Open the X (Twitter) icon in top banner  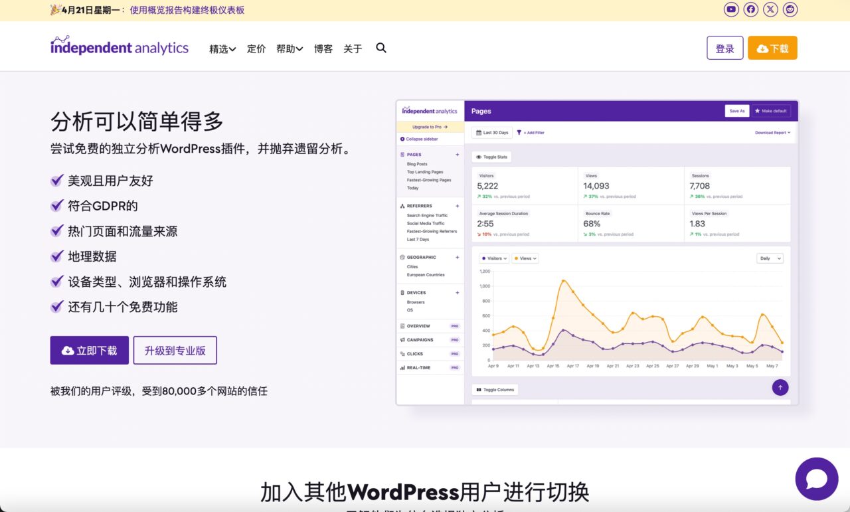pyautogui.click(x=770, y=9)
